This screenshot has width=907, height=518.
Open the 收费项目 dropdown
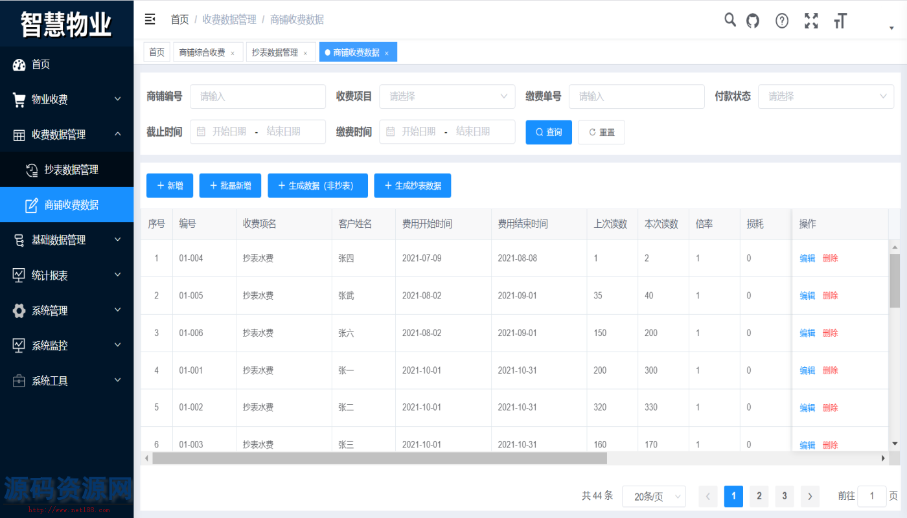tap(447, 96)
